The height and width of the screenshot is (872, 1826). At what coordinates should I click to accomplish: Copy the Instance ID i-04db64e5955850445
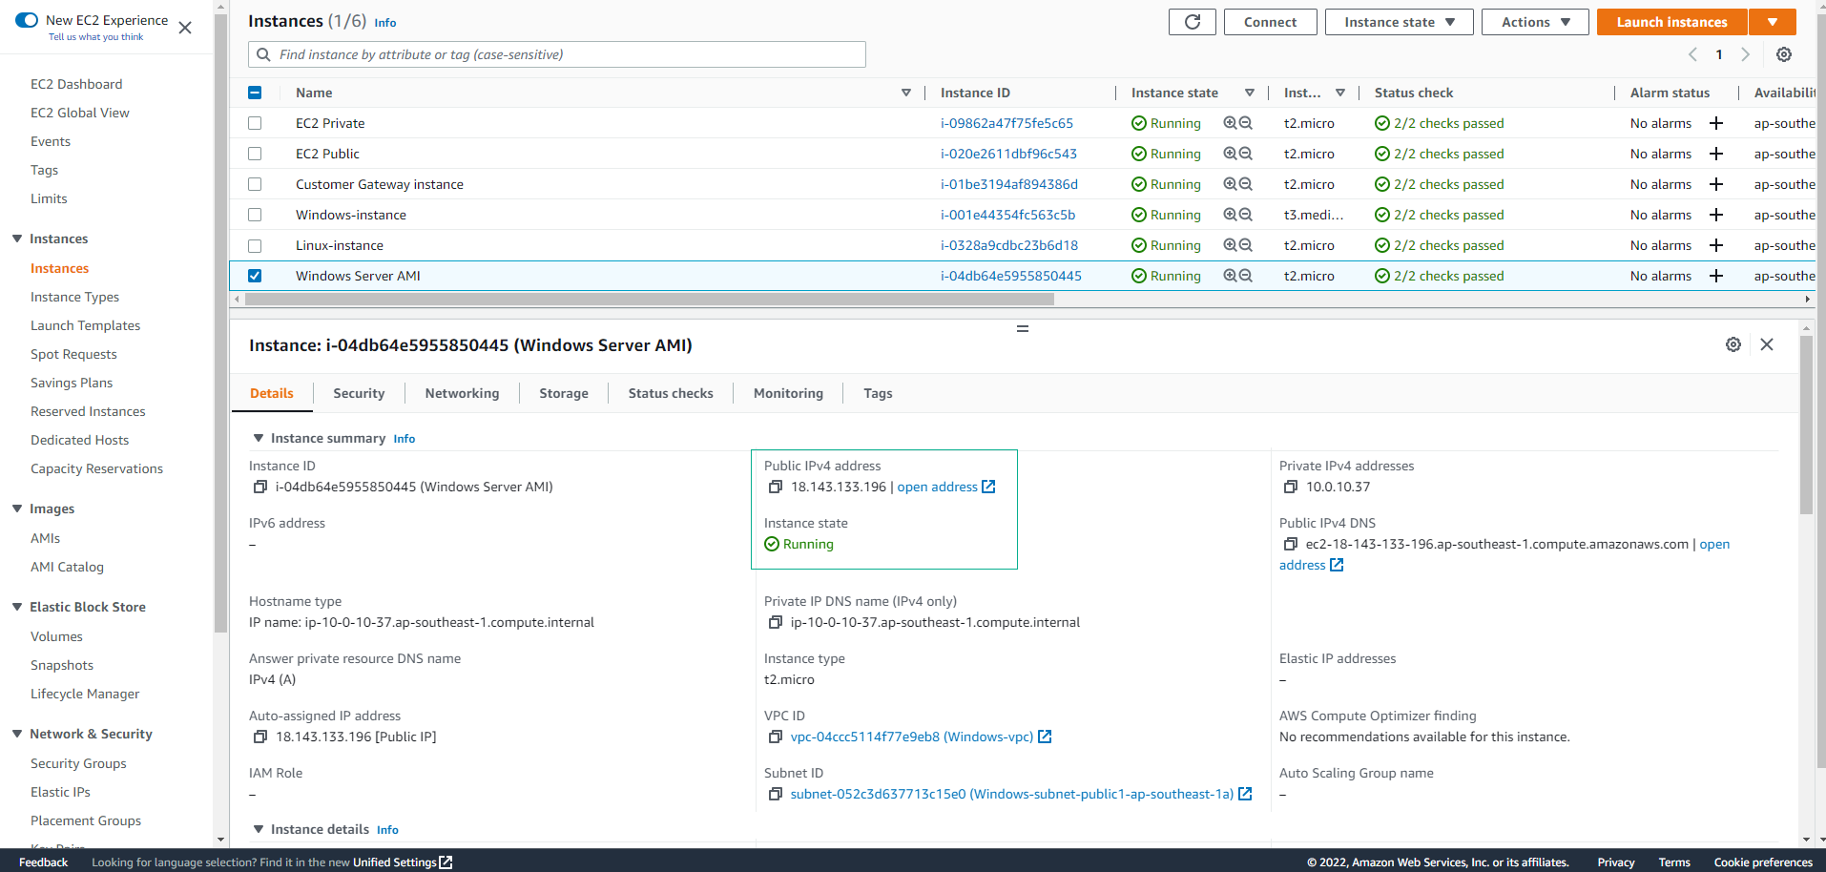[259, 488]
